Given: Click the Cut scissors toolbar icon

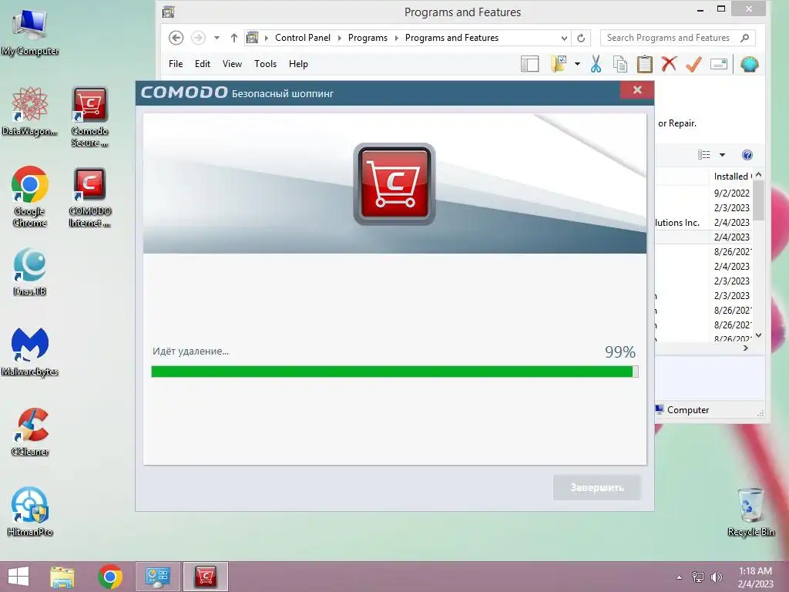Looking at the screenshot, I should click(x=596, y=64).
